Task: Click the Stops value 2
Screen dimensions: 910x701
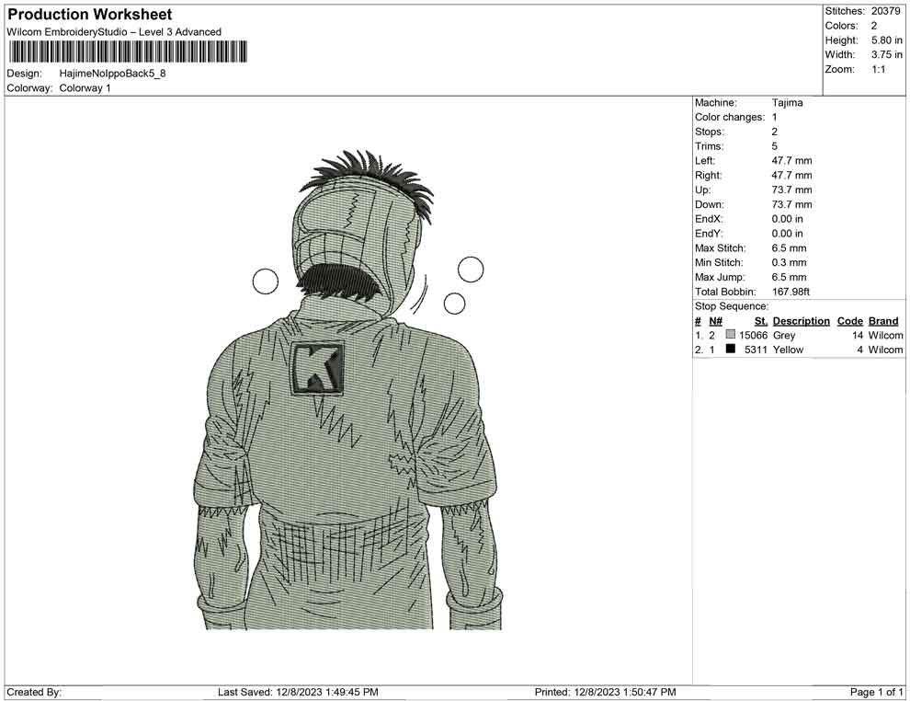Action: (x=774, y=132)
